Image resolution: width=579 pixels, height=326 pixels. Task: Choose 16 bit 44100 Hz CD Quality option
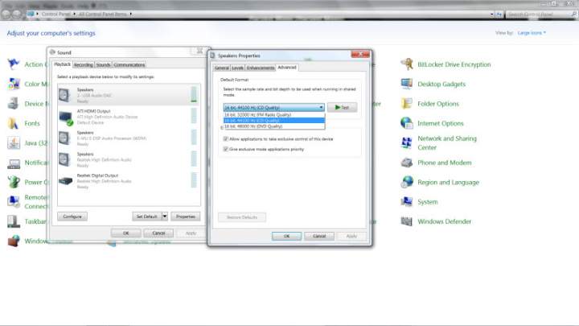[x=274, y=121]
